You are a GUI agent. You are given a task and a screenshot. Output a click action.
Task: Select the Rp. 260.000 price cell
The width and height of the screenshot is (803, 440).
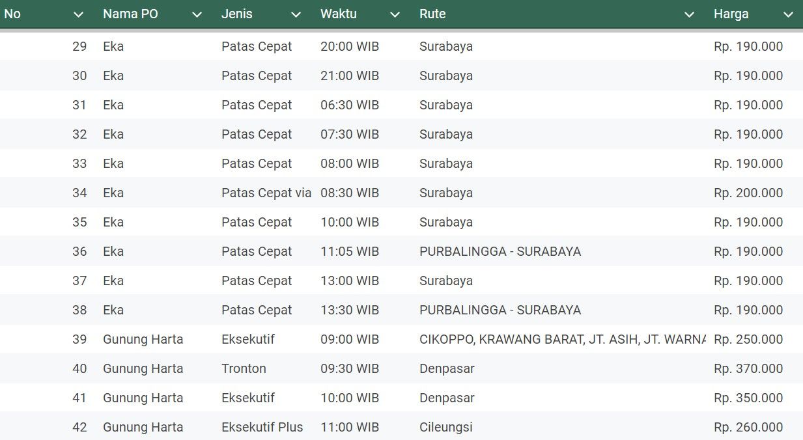pyautogui.click(x=748, y=427)
